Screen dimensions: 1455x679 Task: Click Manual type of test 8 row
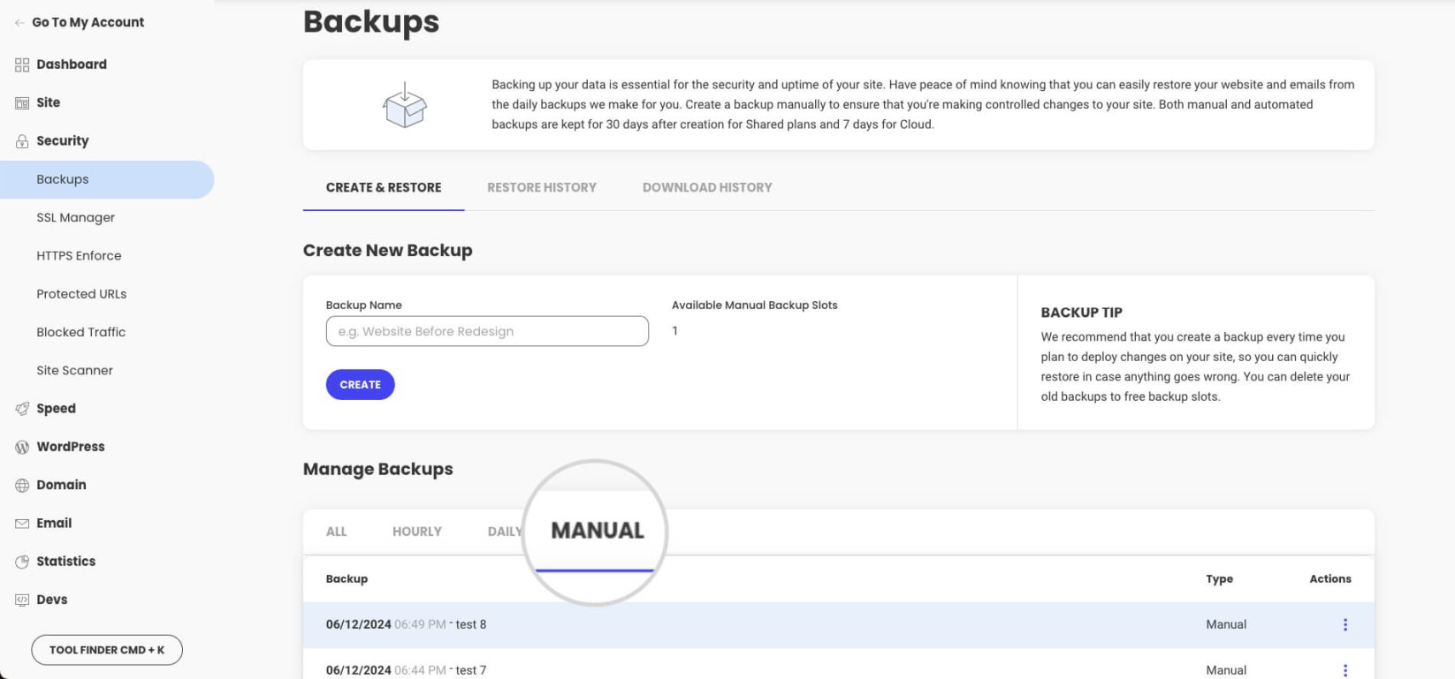1226,624
